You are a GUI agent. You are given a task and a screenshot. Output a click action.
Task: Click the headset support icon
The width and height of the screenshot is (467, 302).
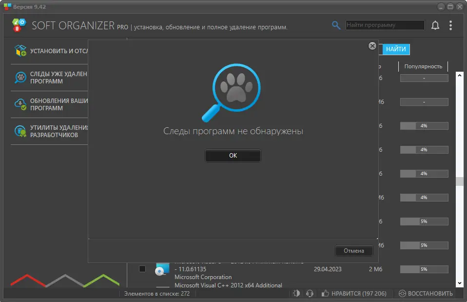coord(310,294)
